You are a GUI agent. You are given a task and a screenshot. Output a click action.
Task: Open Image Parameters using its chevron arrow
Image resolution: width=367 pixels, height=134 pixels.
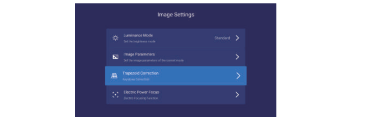[237, 57]
